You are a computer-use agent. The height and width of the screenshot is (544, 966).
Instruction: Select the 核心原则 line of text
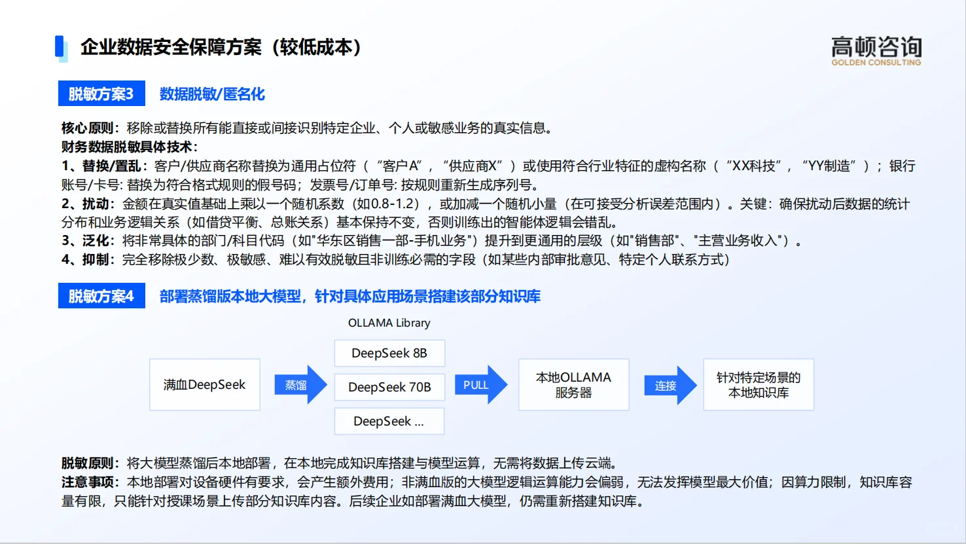[308, 128]
